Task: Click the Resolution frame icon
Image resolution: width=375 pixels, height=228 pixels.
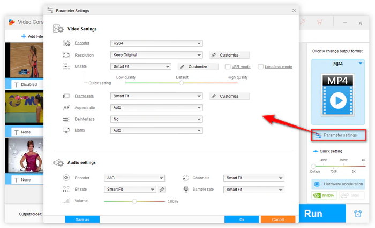Action: (x=66, y=55)
